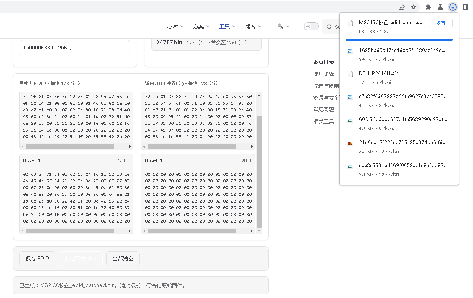Click the 247E7.bin file box
Image resolution: width=473 pixels, height=298 pixels.
[x=206, y=42]
